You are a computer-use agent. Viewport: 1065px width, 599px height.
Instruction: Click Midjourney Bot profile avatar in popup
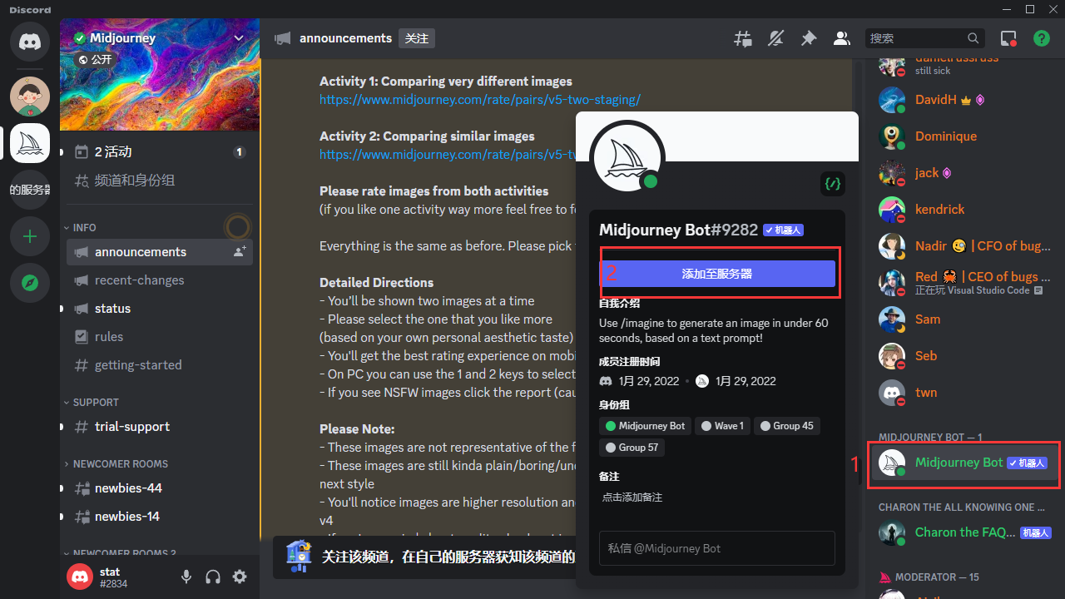tap(627, 157)
